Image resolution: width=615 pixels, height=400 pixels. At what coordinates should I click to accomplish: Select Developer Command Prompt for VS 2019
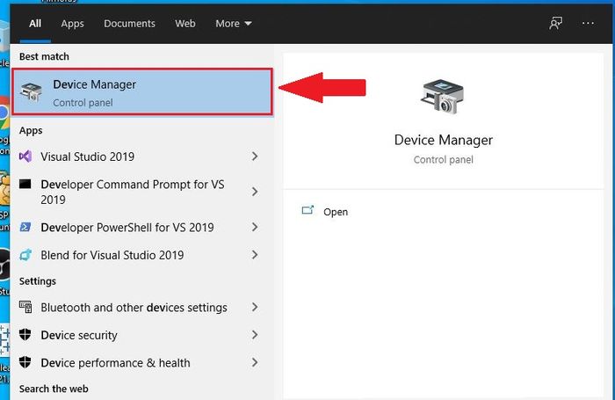click(142, 192)
